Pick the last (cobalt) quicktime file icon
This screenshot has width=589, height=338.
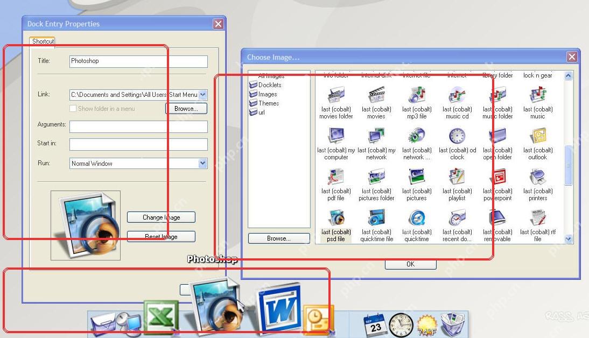tap(376, 218)
